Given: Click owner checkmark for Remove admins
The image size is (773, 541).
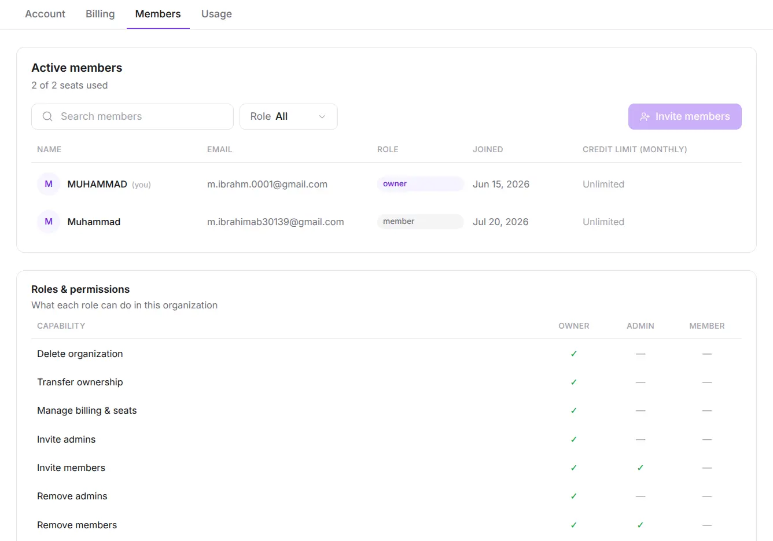Looking at the screenshot, I should coord(574,496).
